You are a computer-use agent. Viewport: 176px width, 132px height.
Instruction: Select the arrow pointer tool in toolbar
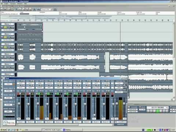[16, 9]
